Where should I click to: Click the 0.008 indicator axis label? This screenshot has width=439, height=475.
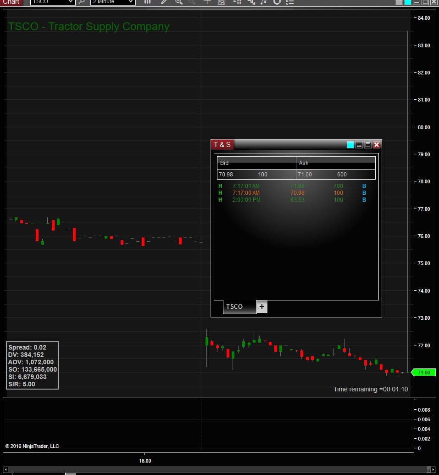point(424,410)
